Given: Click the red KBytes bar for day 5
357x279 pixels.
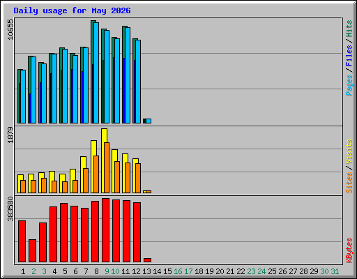Looking at the screenshot, I should (x=63, y=233).
